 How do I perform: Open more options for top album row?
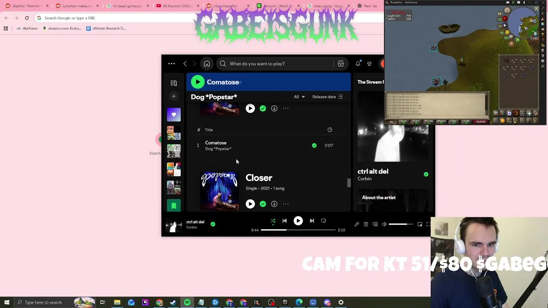(286, 108)
